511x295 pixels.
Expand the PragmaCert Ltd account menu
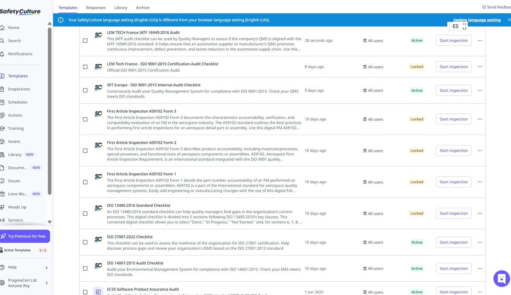[x=46, y=283]
